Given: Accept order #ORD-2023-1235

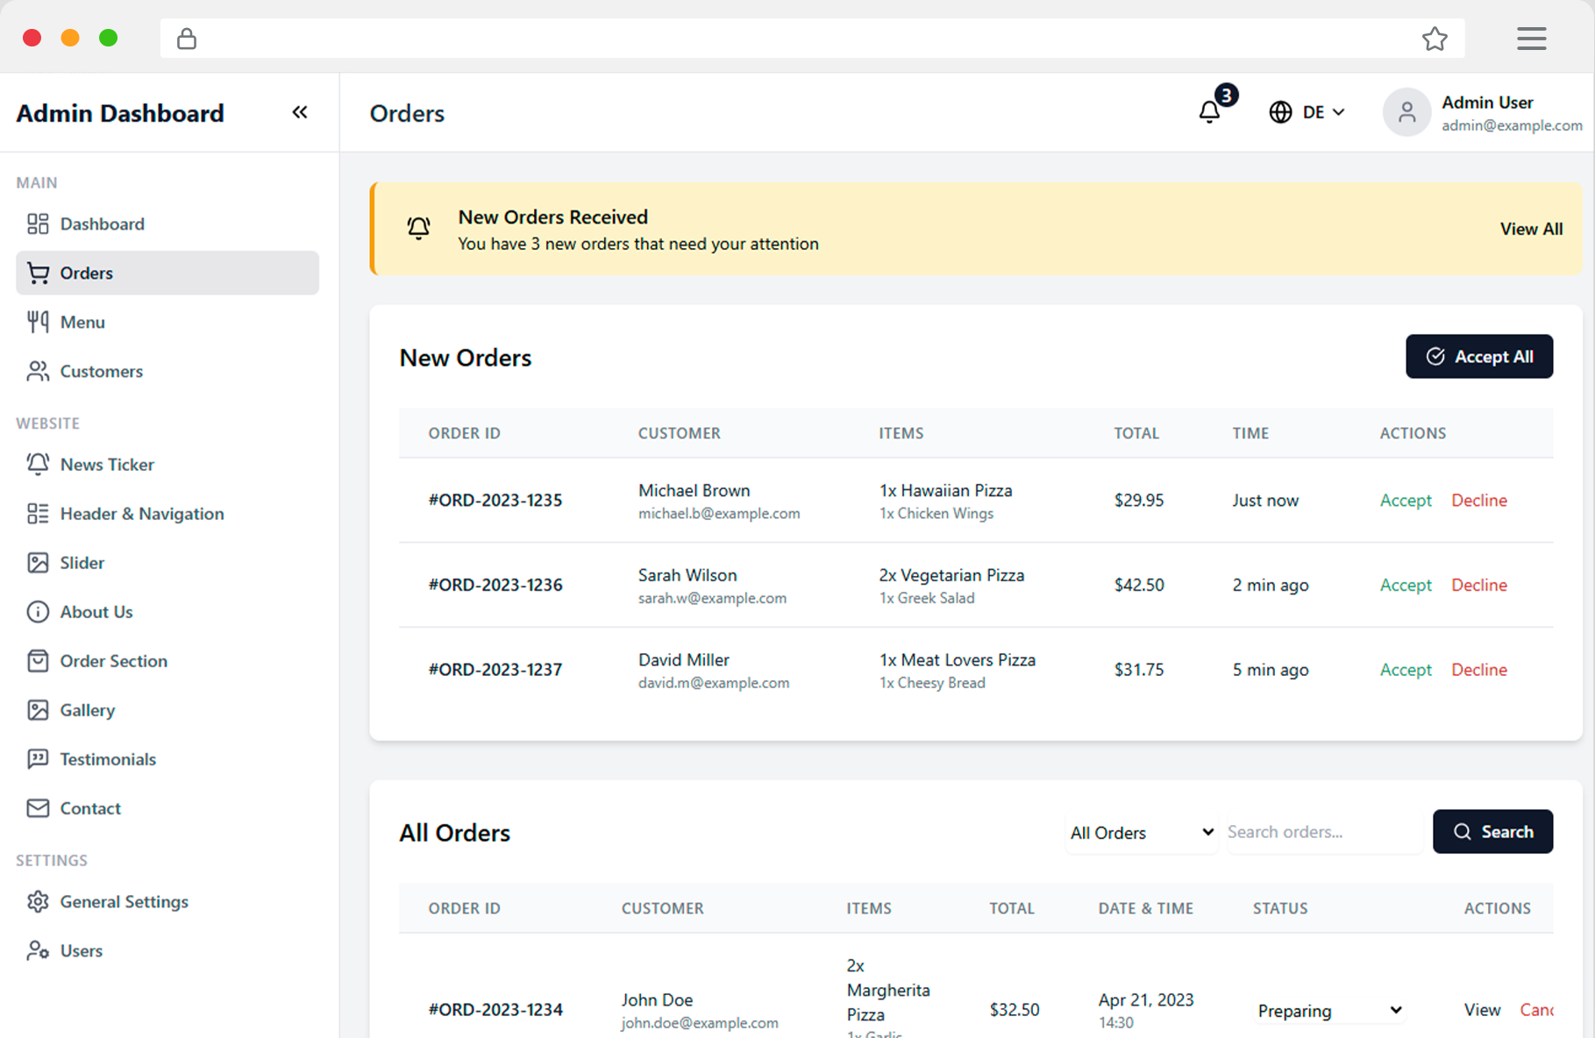Looking at the screenshot, I should (x=1405, y=501).
